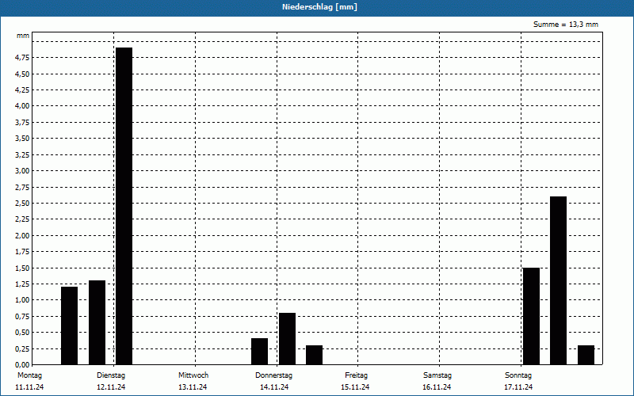
Task: Click the 1,30 mm bar before Dienstag
Action: click(x=97, y=322)
